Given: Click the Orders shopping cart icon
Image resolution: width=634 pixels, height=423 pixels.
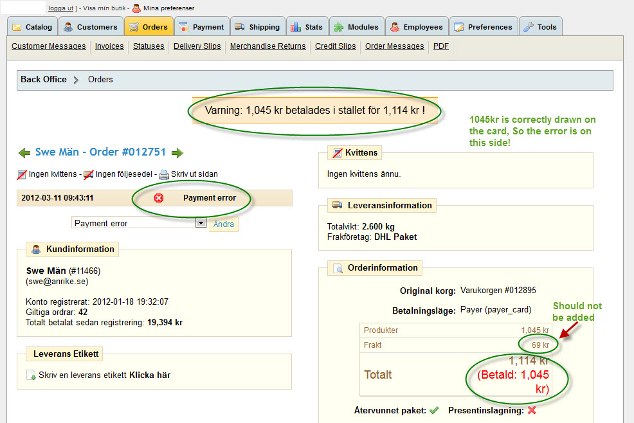Looking at the screenshot, I should click(134, 27).
